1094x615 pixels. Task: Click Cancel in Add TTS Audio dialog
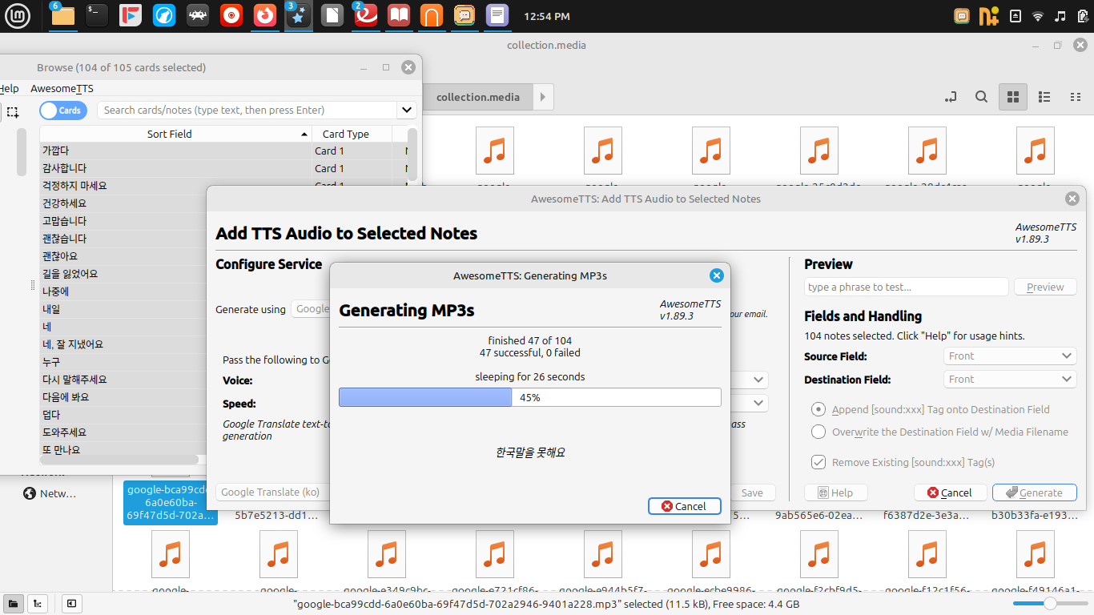click(950, 492)
